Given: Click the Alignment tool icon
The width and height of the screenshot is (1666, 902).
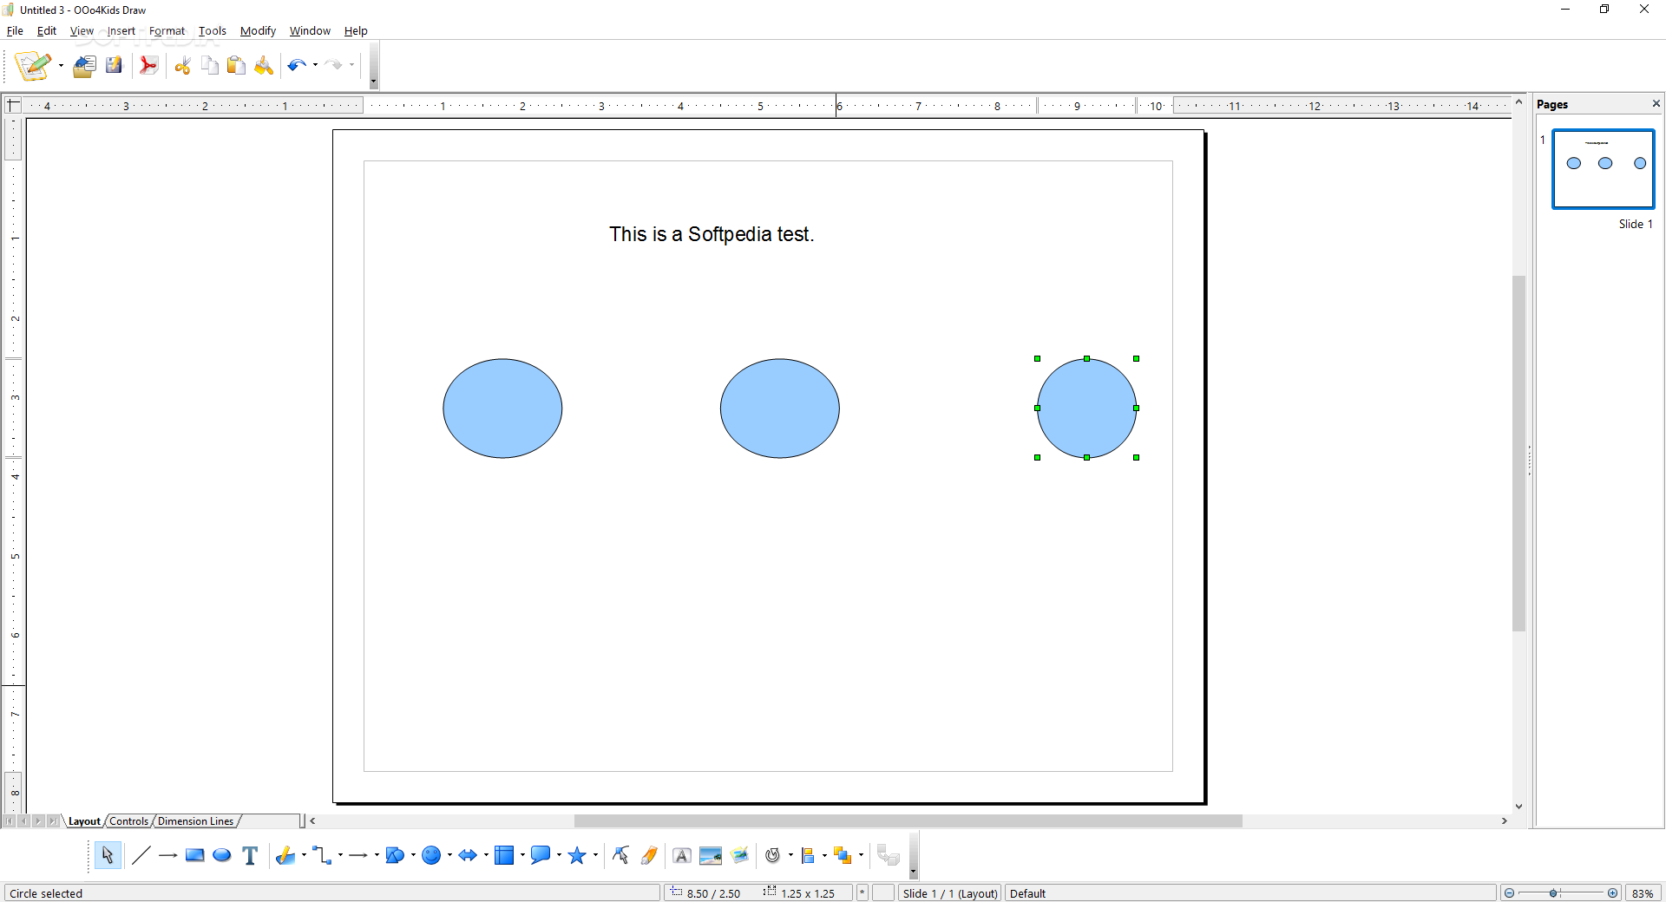Looking at the screenshot, I should pyautogui.click(x=808, y=856).
